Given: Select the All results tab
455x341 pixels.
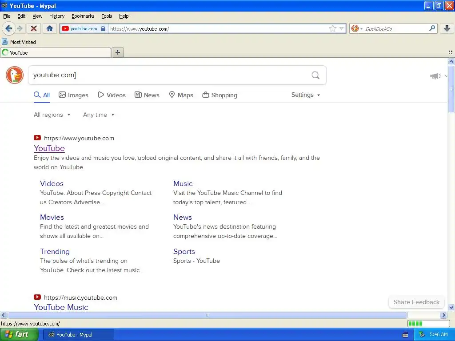Looking at the screenshot, I should 42,95.
